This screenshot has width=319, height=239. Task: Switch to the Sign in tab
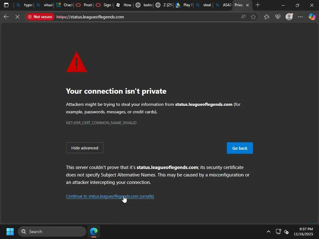click(104, 5)
